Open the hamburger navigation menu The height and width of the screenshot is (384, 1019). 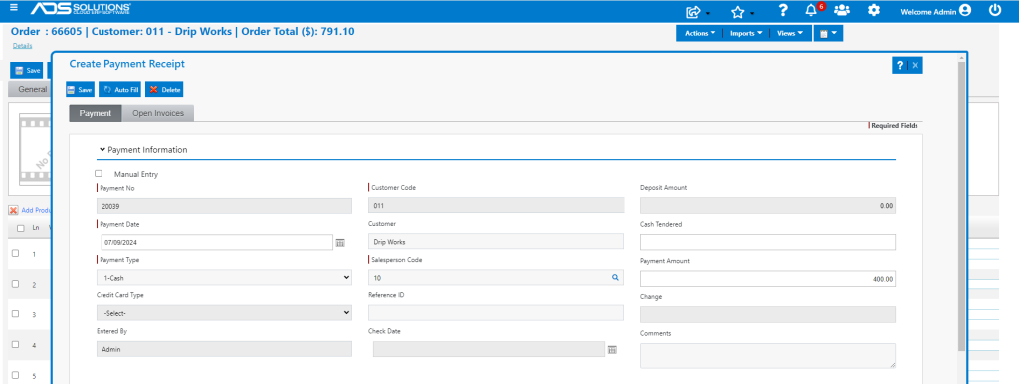click(x=14, y=8)
